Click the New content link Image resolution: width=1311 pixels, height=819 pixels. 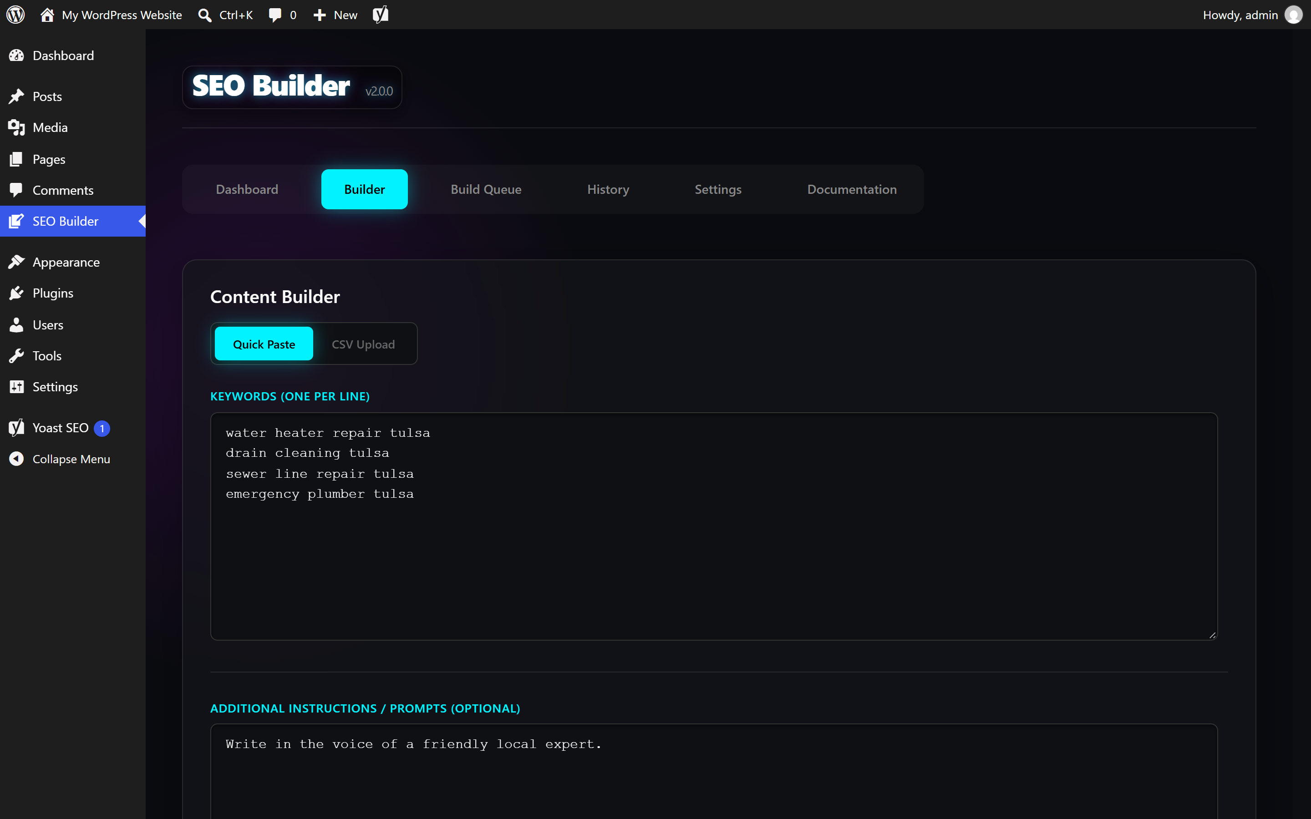coord(345,15)
